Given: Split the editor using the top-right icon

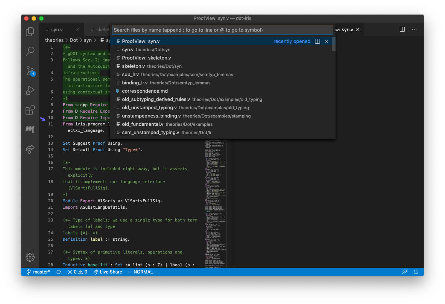Looking at the screenshot, I should pyautogui.click(x=402, y=29).
